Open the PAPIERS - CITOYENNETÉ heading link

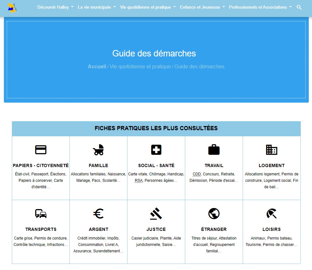tap(41, 165)
